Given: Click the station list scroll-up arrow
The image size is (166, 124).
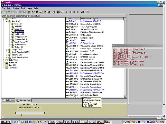Looking at the screenshot, I should point(125,19).
